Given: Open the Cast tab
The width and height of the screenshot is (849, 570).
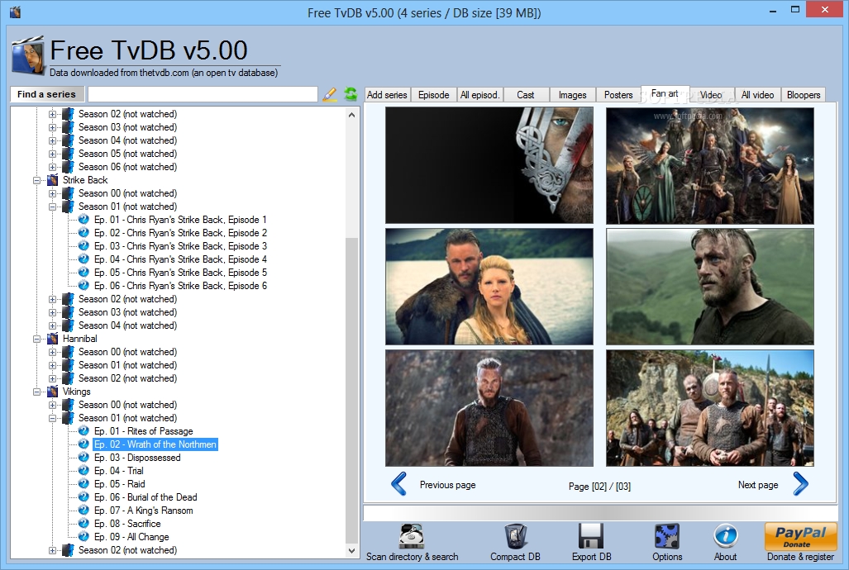Looking at the screenshot, I should point(525,95).
